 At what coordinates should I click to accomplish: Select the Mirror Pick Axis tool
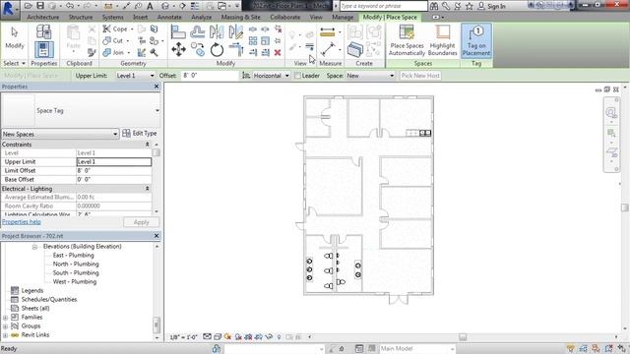tap(217, 31)
